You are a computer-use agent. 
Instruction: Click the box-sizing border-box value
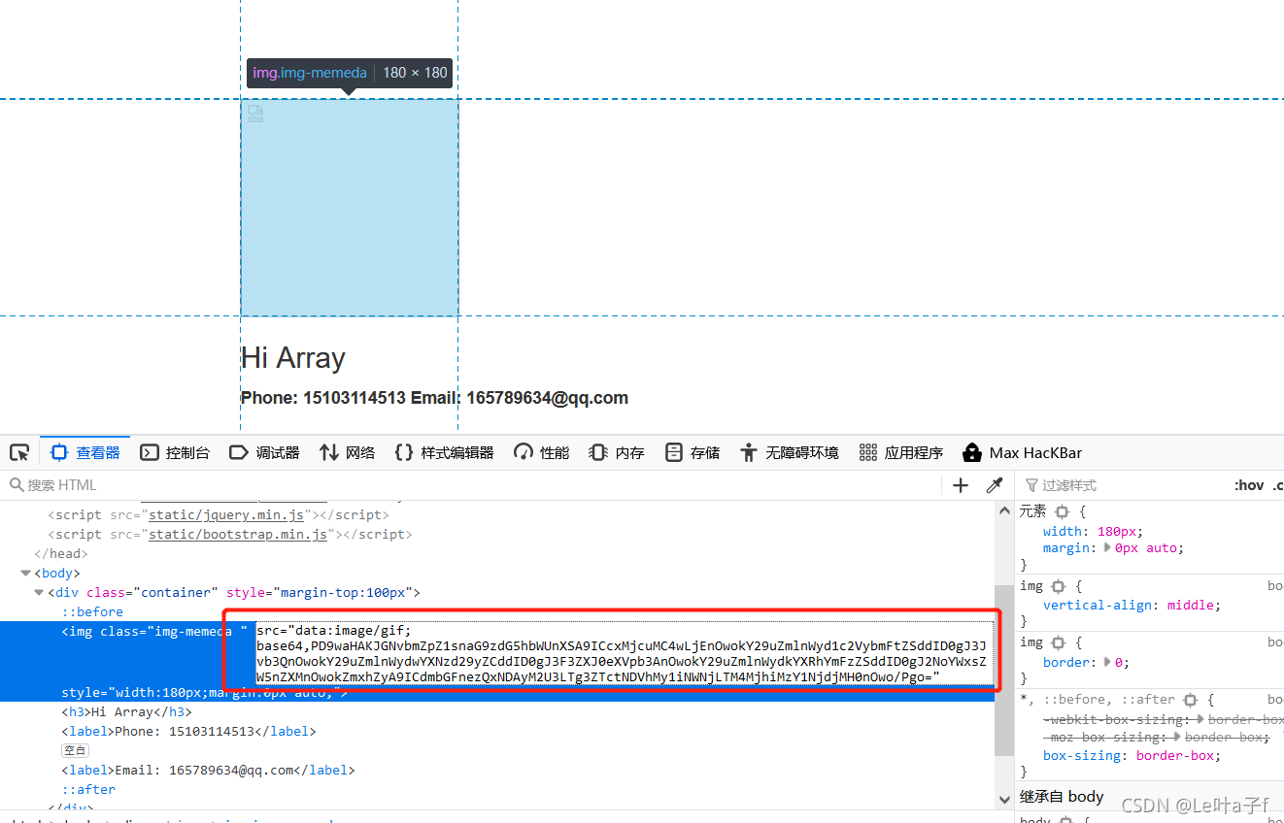click(x=1173, y=756)
